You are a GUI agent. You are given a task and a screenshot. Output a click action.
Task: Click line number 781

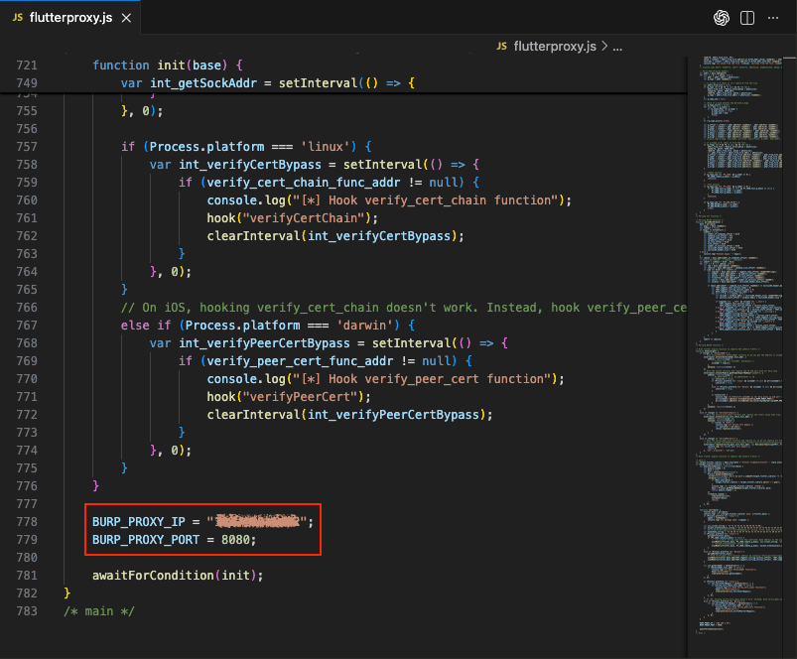(x=27, y=576)
